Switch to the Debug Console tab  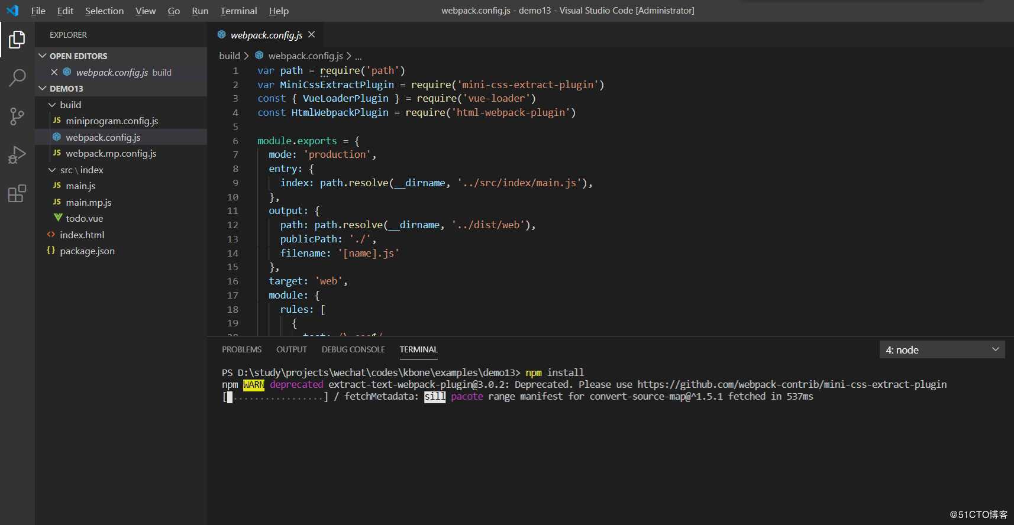pos(353,349)
